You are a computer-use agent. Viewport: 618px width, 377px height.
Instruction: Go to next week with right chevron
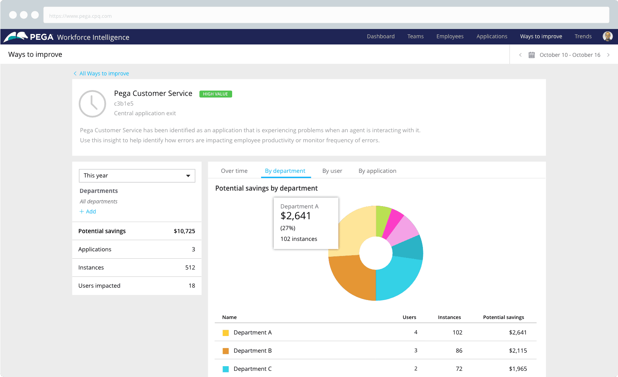point(608,55)
